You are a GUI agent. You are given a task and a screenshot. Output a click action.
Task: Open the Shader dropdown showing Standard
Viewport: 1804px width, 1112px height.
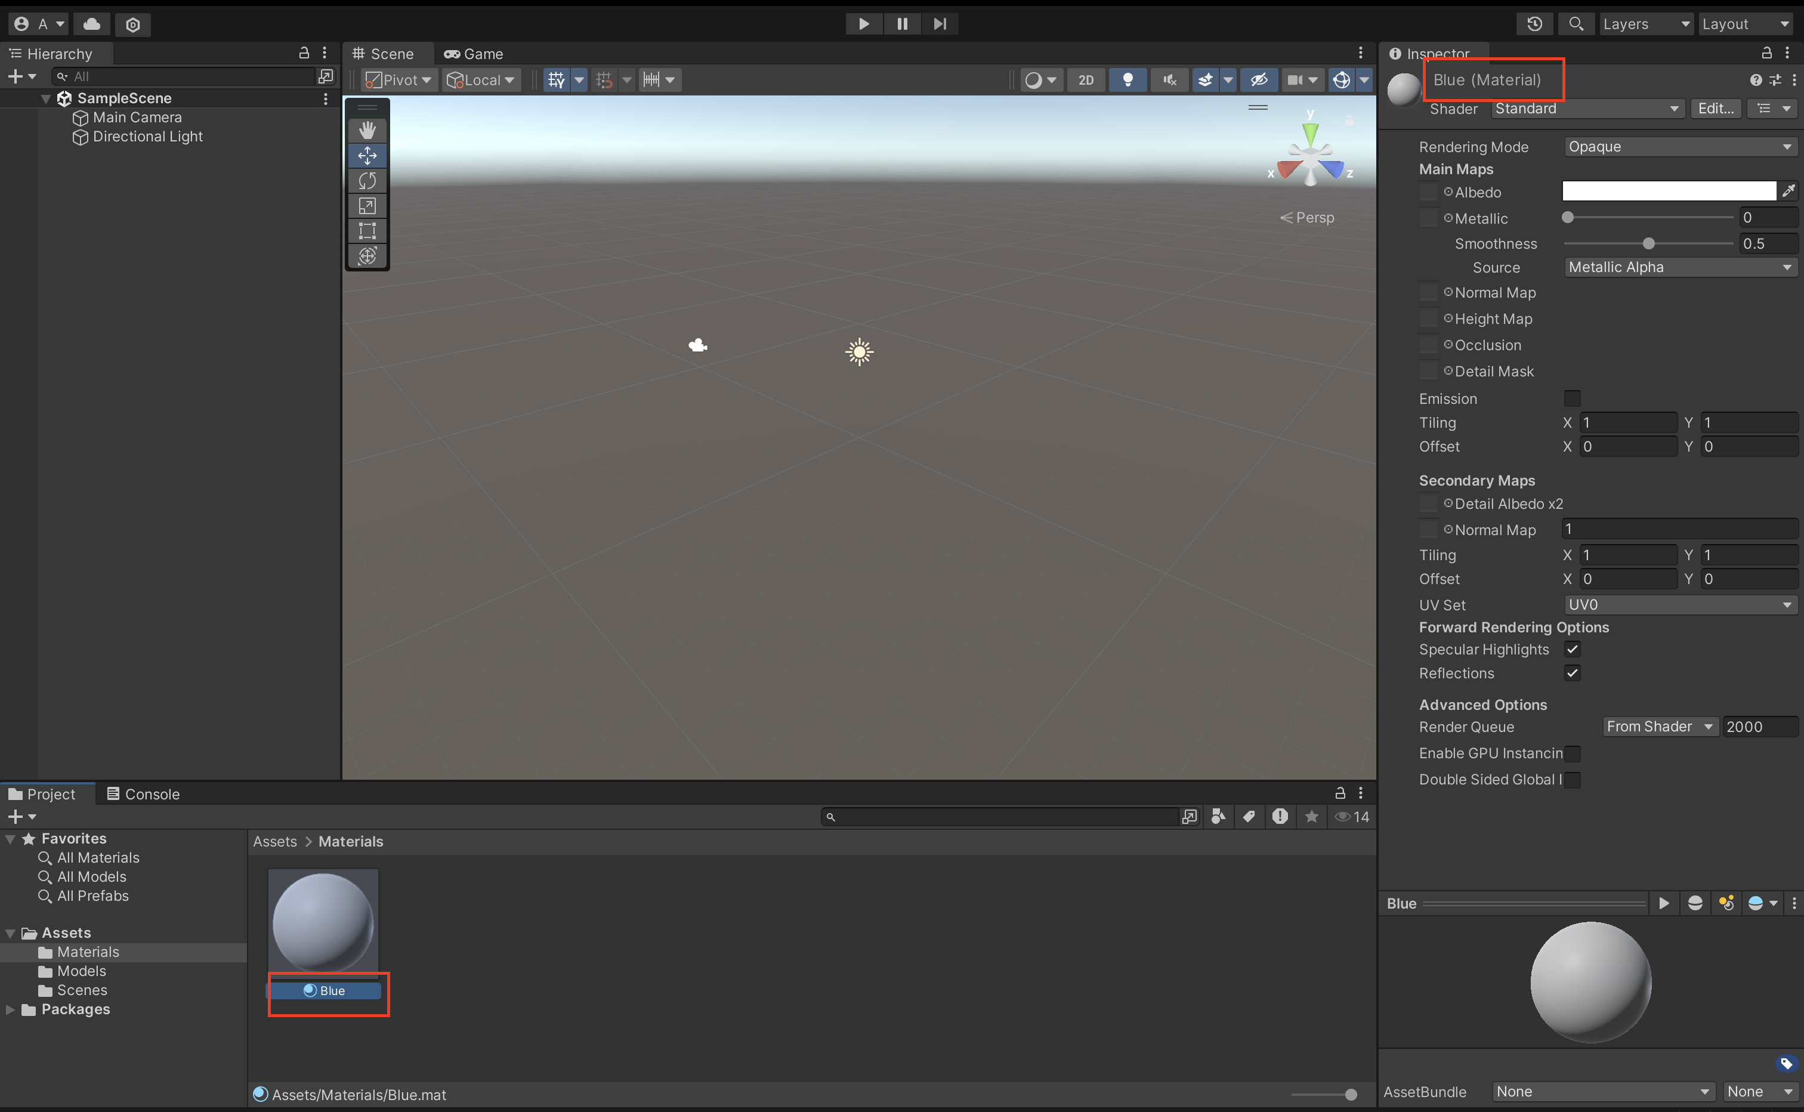[x=1587, y=109]
